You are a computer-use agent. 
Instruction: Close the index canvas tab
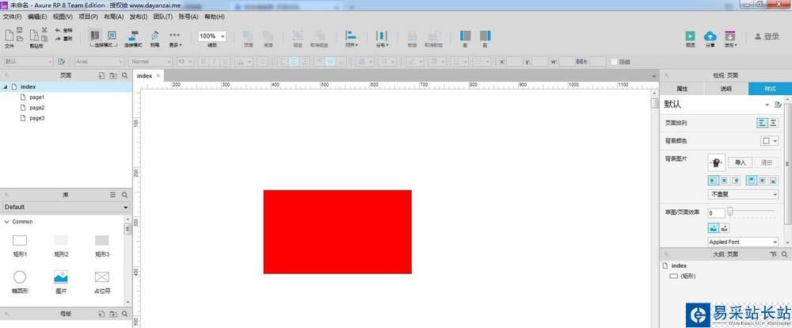click(x=158, y=75)
